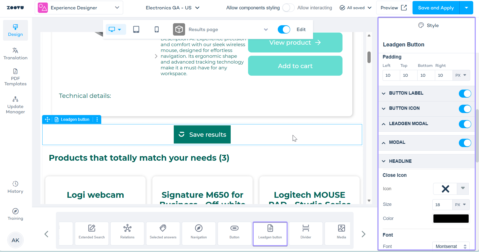Viewport: 479px width, 252px height.
Task: Select mobile phone preview icon
Action: (x=157, y=30)
